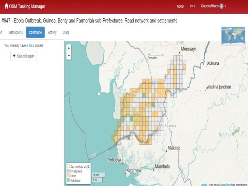Viewport: 248px width, 186px height.
Task: Open the Stats tab
Action: [x=66, y=32]
